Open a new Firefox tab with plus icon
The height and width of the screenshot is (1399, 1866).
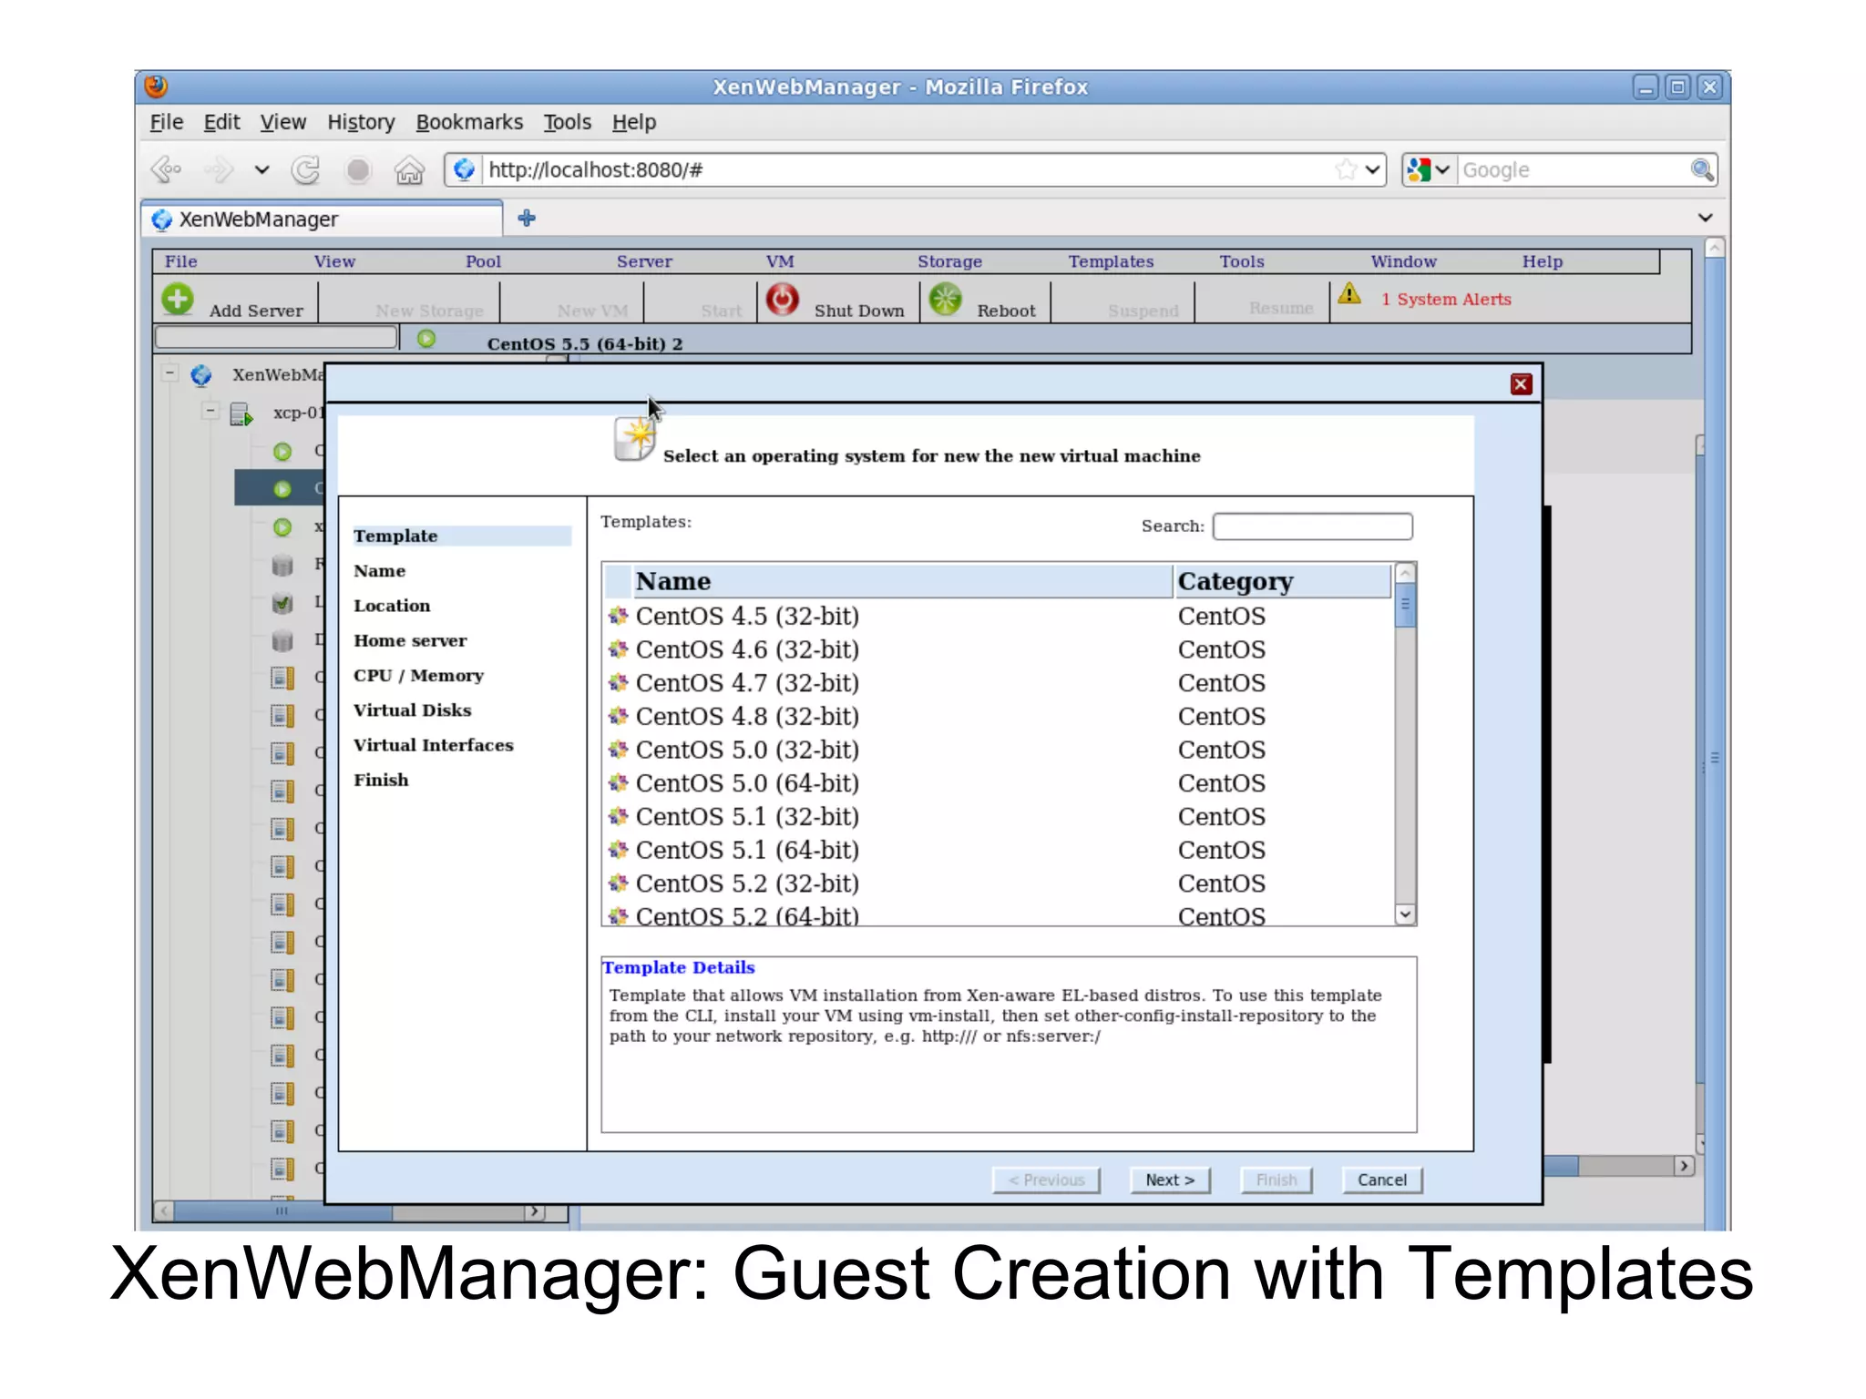[x=527, y=219]
